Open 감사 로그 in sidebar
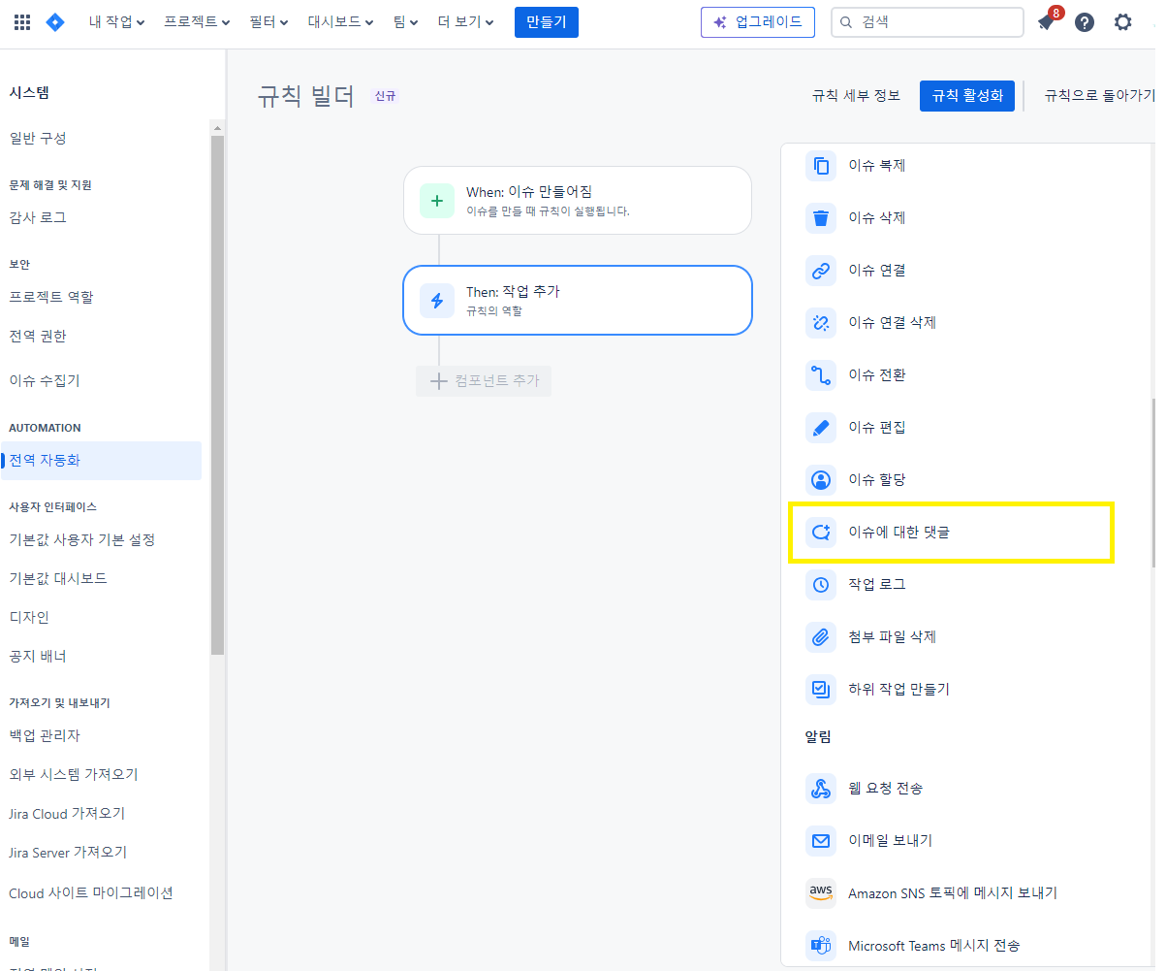 click(38, 218)
